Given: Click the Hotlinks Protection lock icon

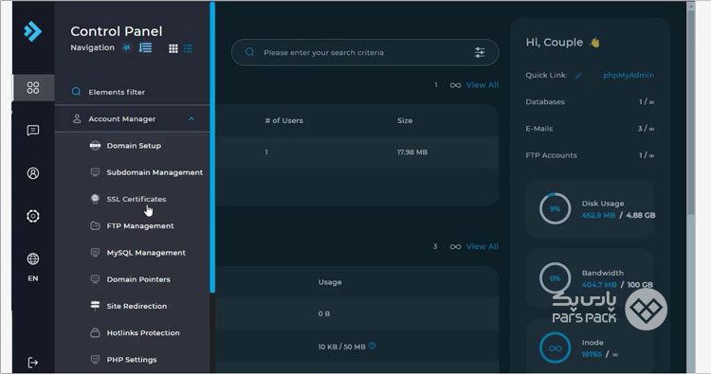Looking at the screenshot, I should [x=95, y=332].
